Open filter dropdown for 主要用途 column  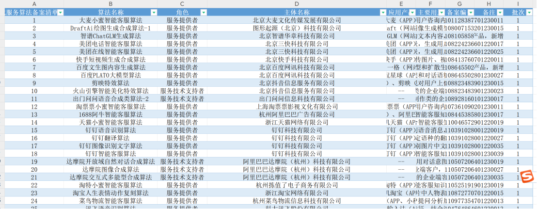[x=442, y=12]
